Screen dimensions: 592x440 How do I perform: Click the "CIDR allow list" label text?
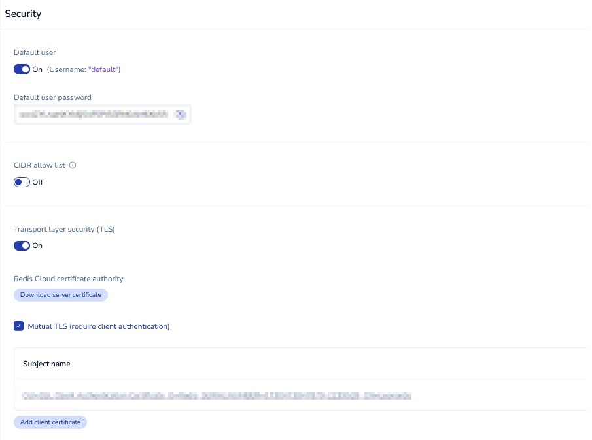[x=39, y=165]
